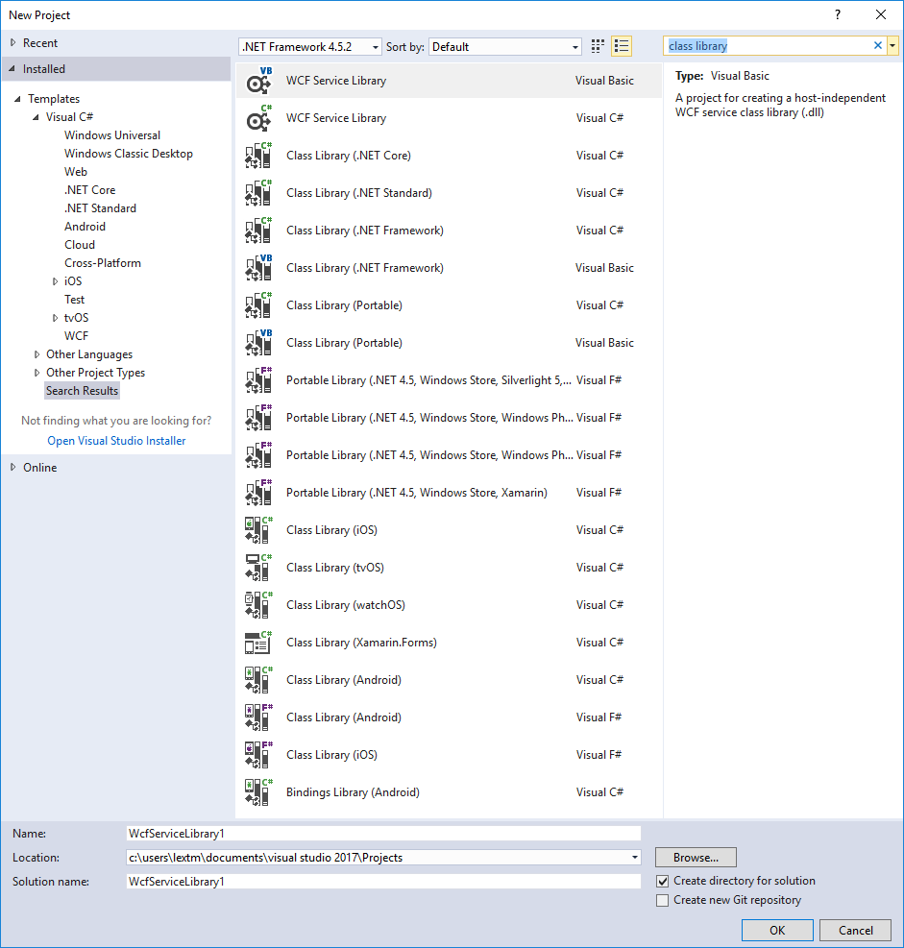The width and height of the screenshot is (904, 948).
Task: Uncheck Create directory for solution
Action: (x=662, y=880)
